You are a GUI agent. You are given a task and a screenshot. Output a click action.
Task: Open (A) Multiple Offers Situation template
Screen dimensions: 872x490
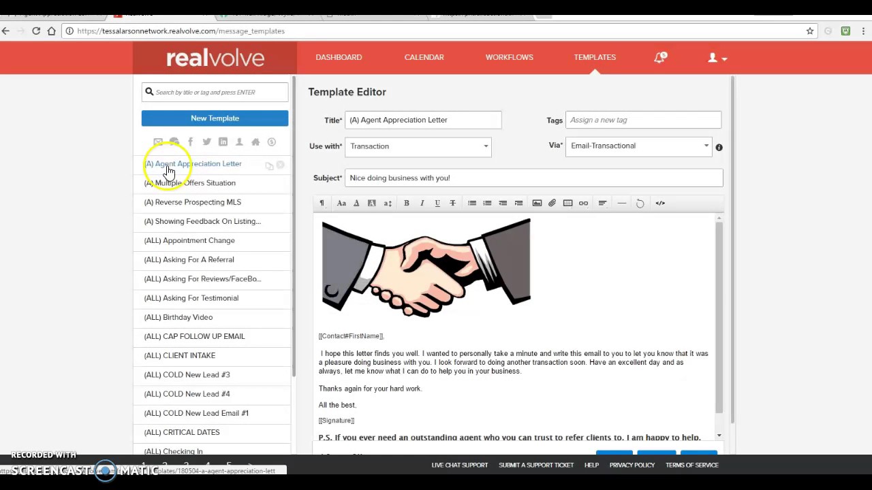point(189,183)
